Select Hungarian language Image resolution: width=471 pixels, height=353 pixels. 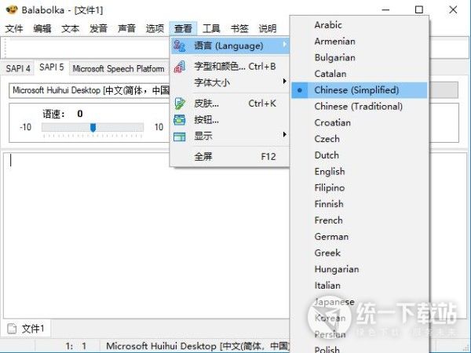pyautogui.click(x=360, y=269)
